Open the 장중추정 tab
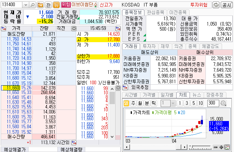 coord(214,95)
